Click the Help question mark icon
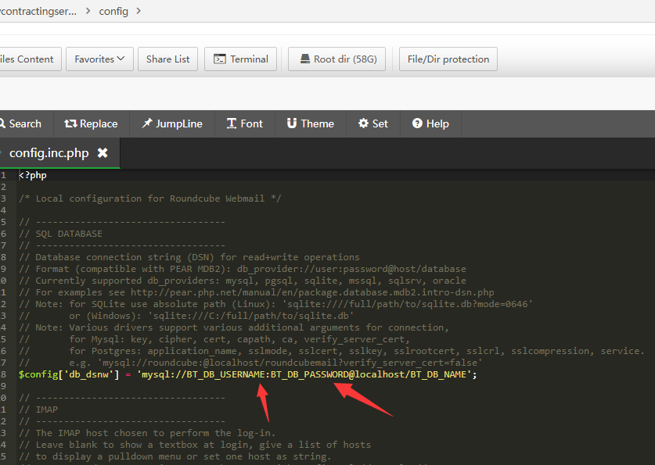 pyautogui.click(x=417, y=123)
